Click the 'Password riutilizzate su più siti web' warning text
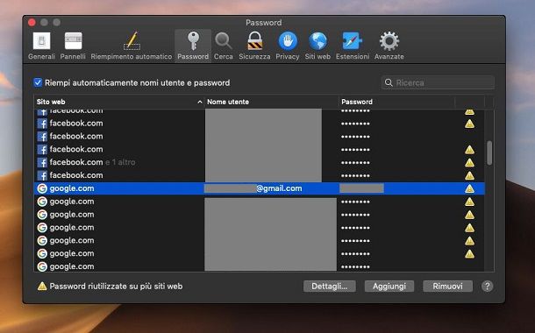 pyautogui.click(x=116, y=287)
